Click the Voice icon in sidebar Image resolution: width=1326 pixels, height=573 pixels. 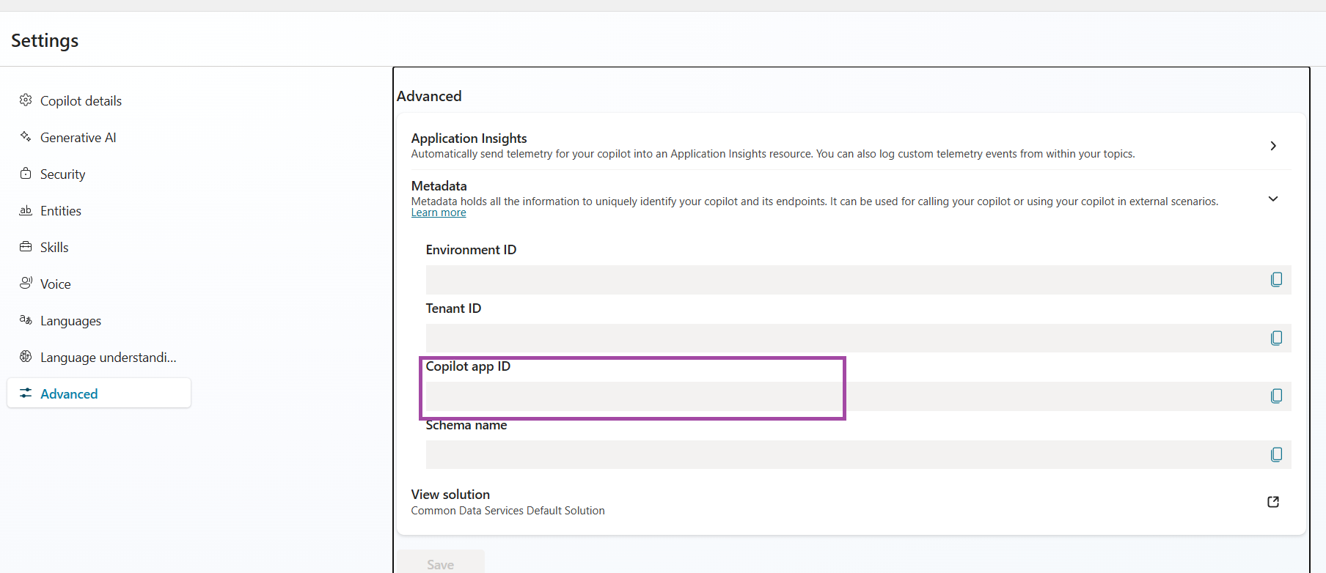tap(26, 284)
